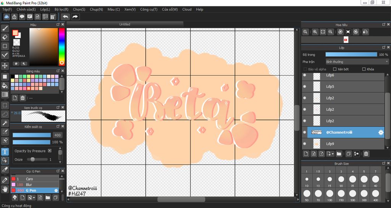Select the Magic Wand tool
391x208 pixels.
pyautogui.click(x=5, y=123)
